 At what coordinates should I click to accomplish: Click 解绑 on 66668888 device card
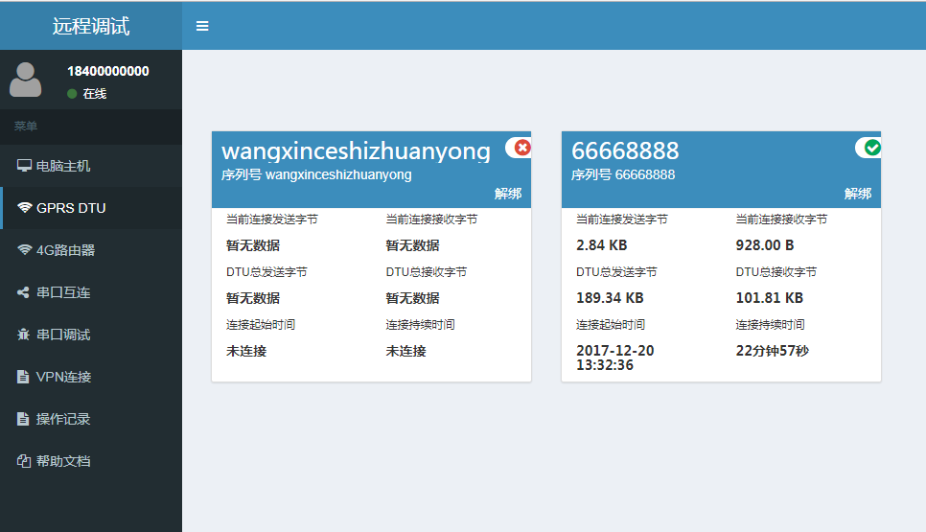click(858, 194)
